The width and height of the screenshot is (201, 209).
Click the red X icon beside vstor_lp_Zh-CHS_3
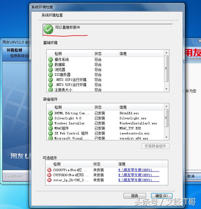tap(49, 180)
